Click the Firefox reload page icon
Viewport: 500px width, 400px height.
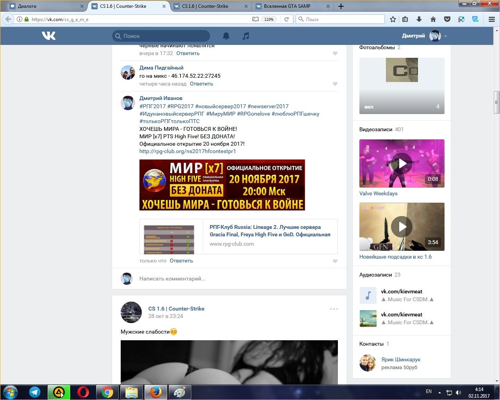[286, 19]
